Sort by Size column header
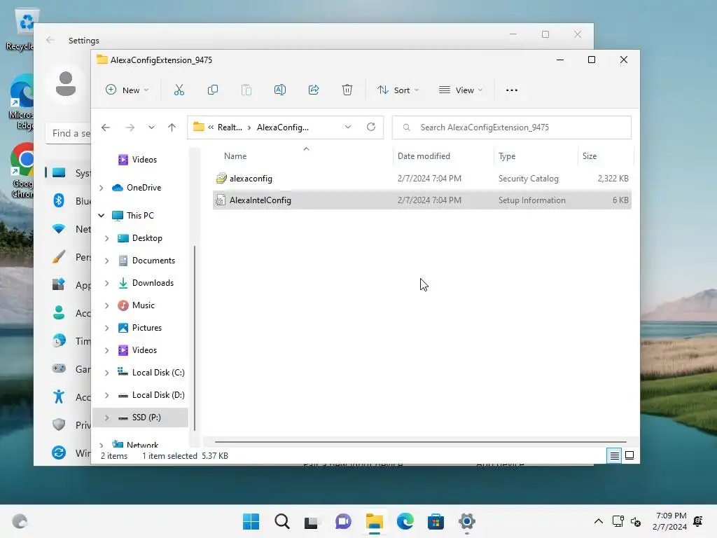 pos(590,156)
